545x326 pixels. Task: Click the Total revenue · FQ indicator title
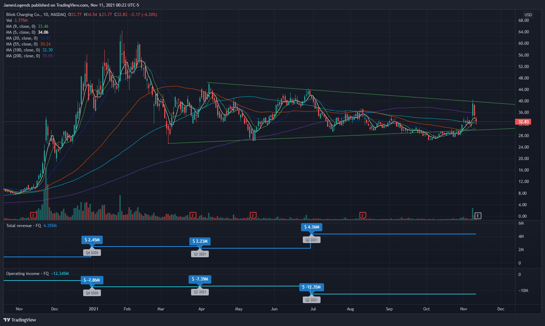pos(23,226)
